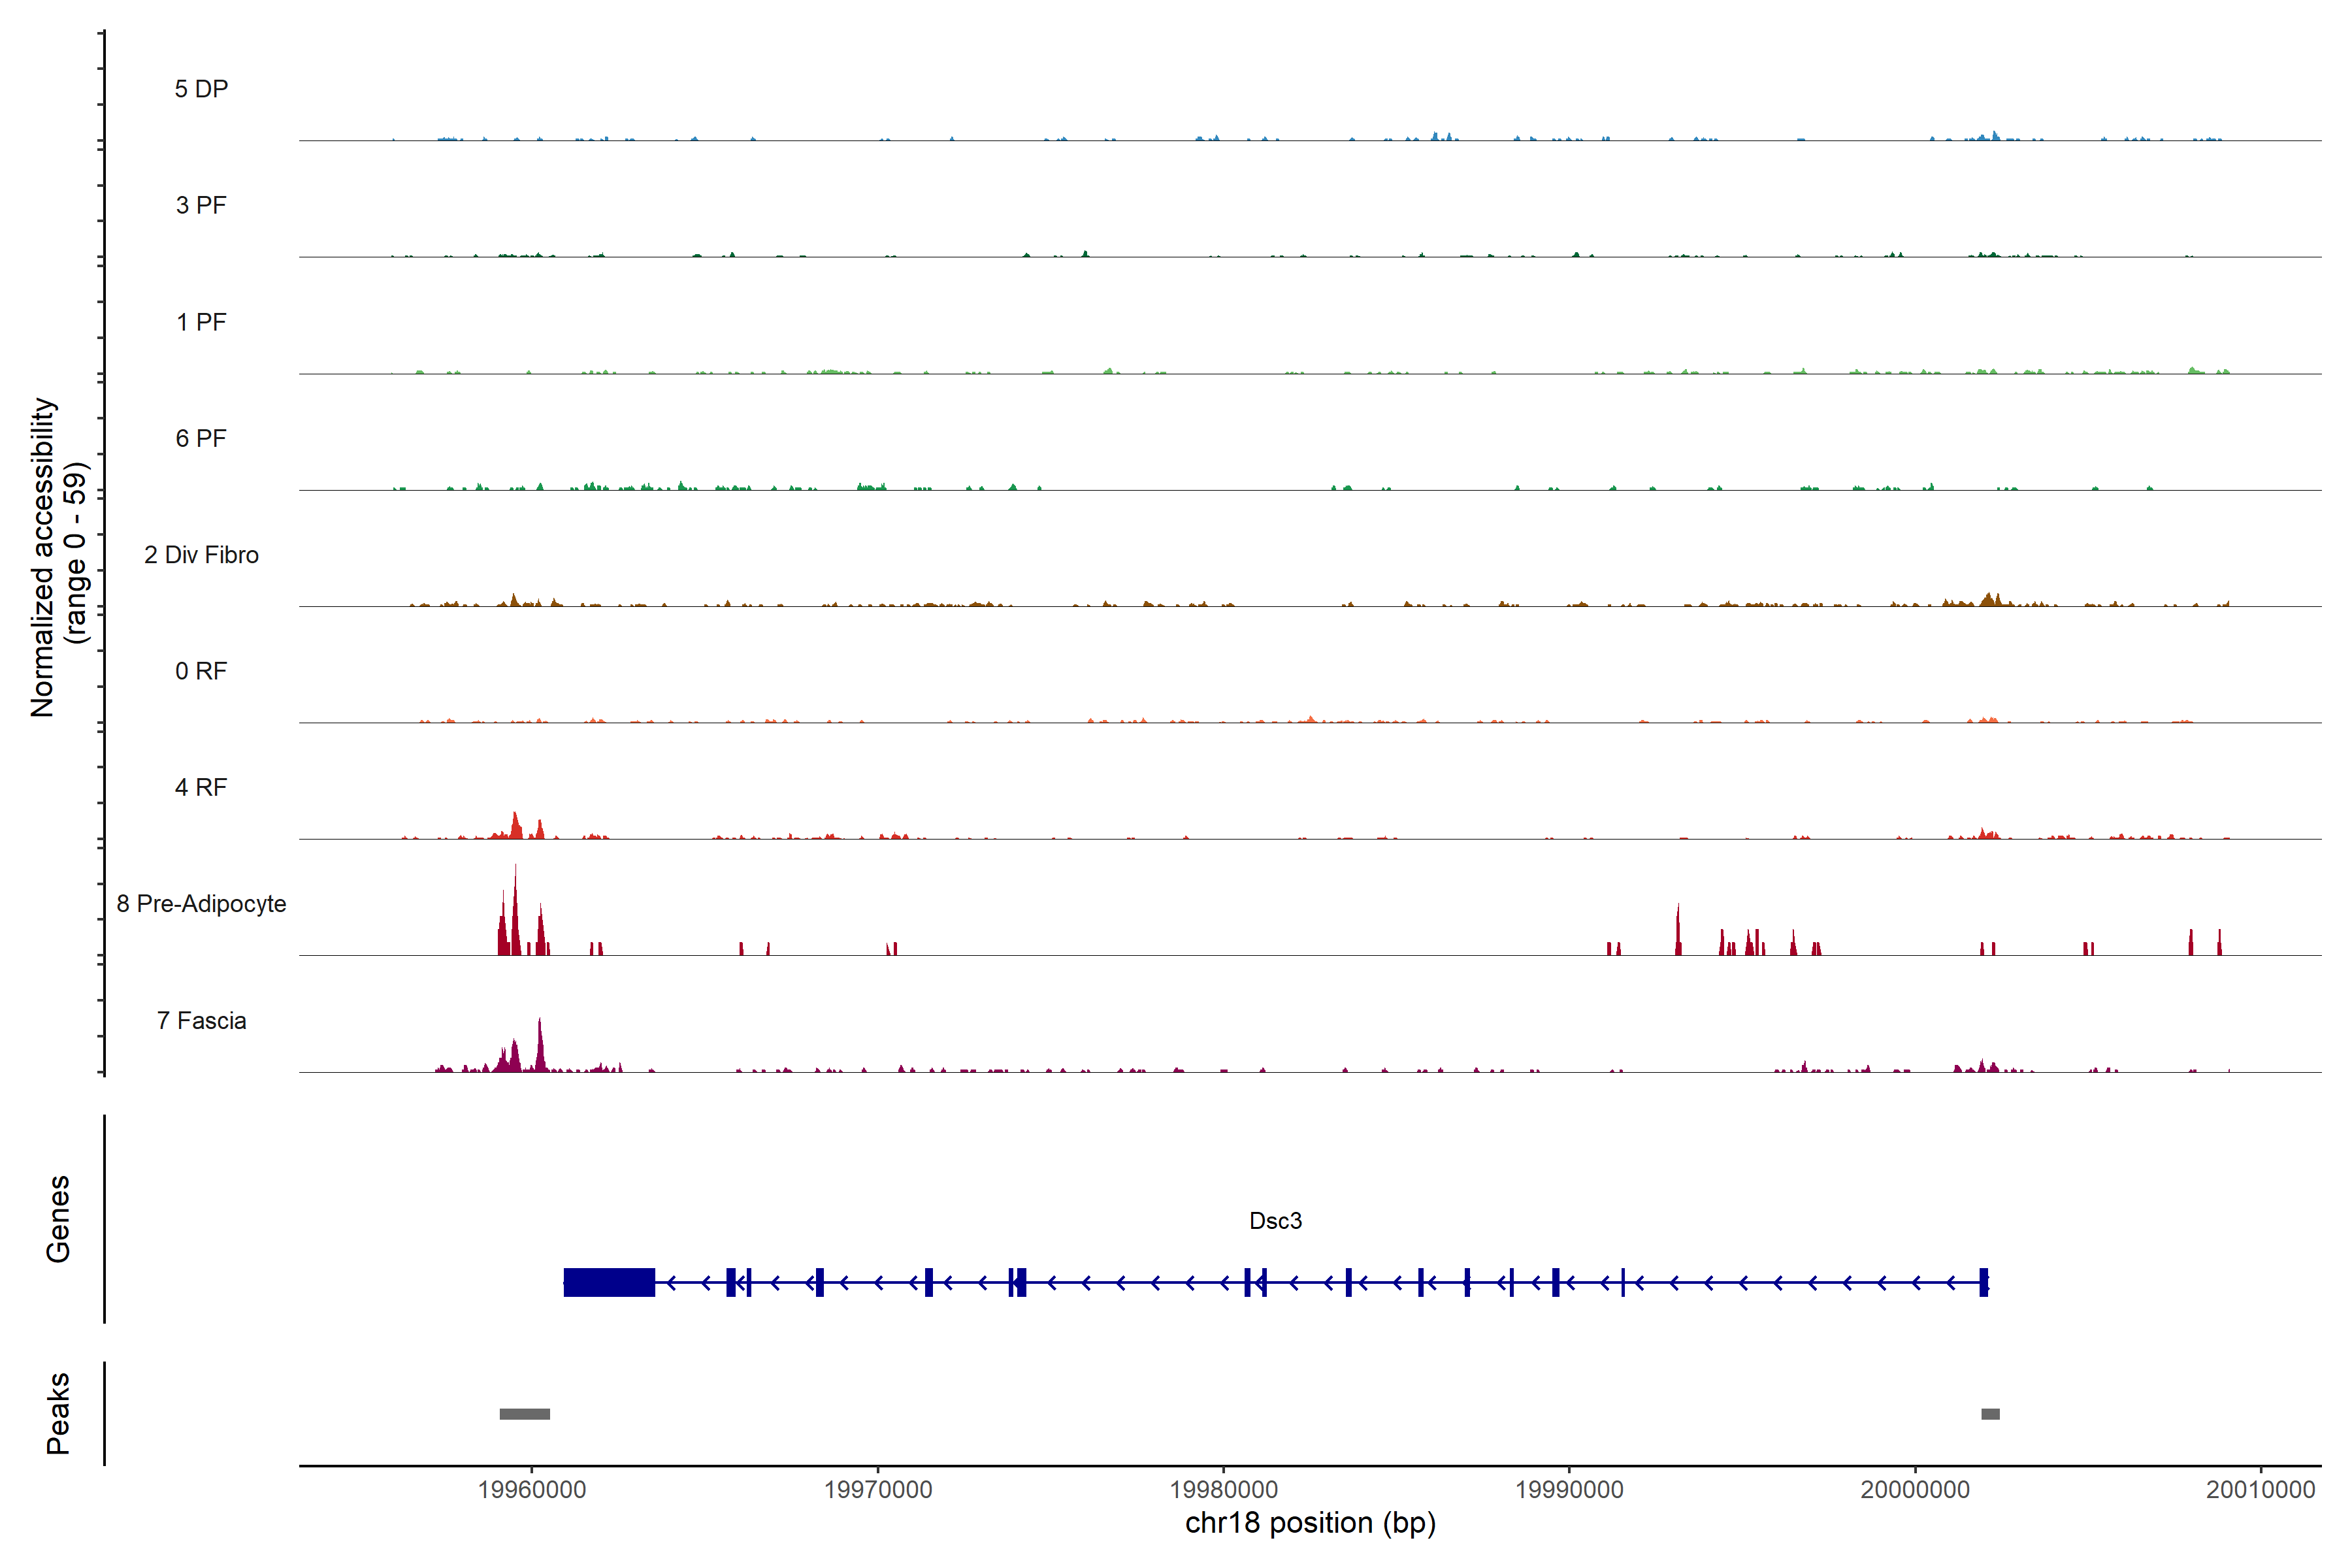Click the 0 RF track label
Image resolution: width=2352 pixels, height=1568 pixels.
pos(201,671)
